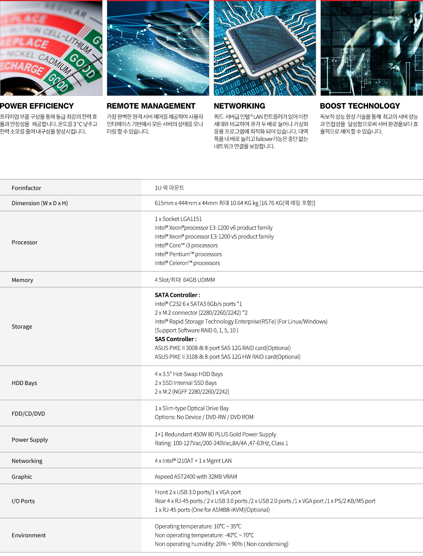Click the Slim-type Optical Drive Bay line
The image size is (423, 556).
[192, 408]
